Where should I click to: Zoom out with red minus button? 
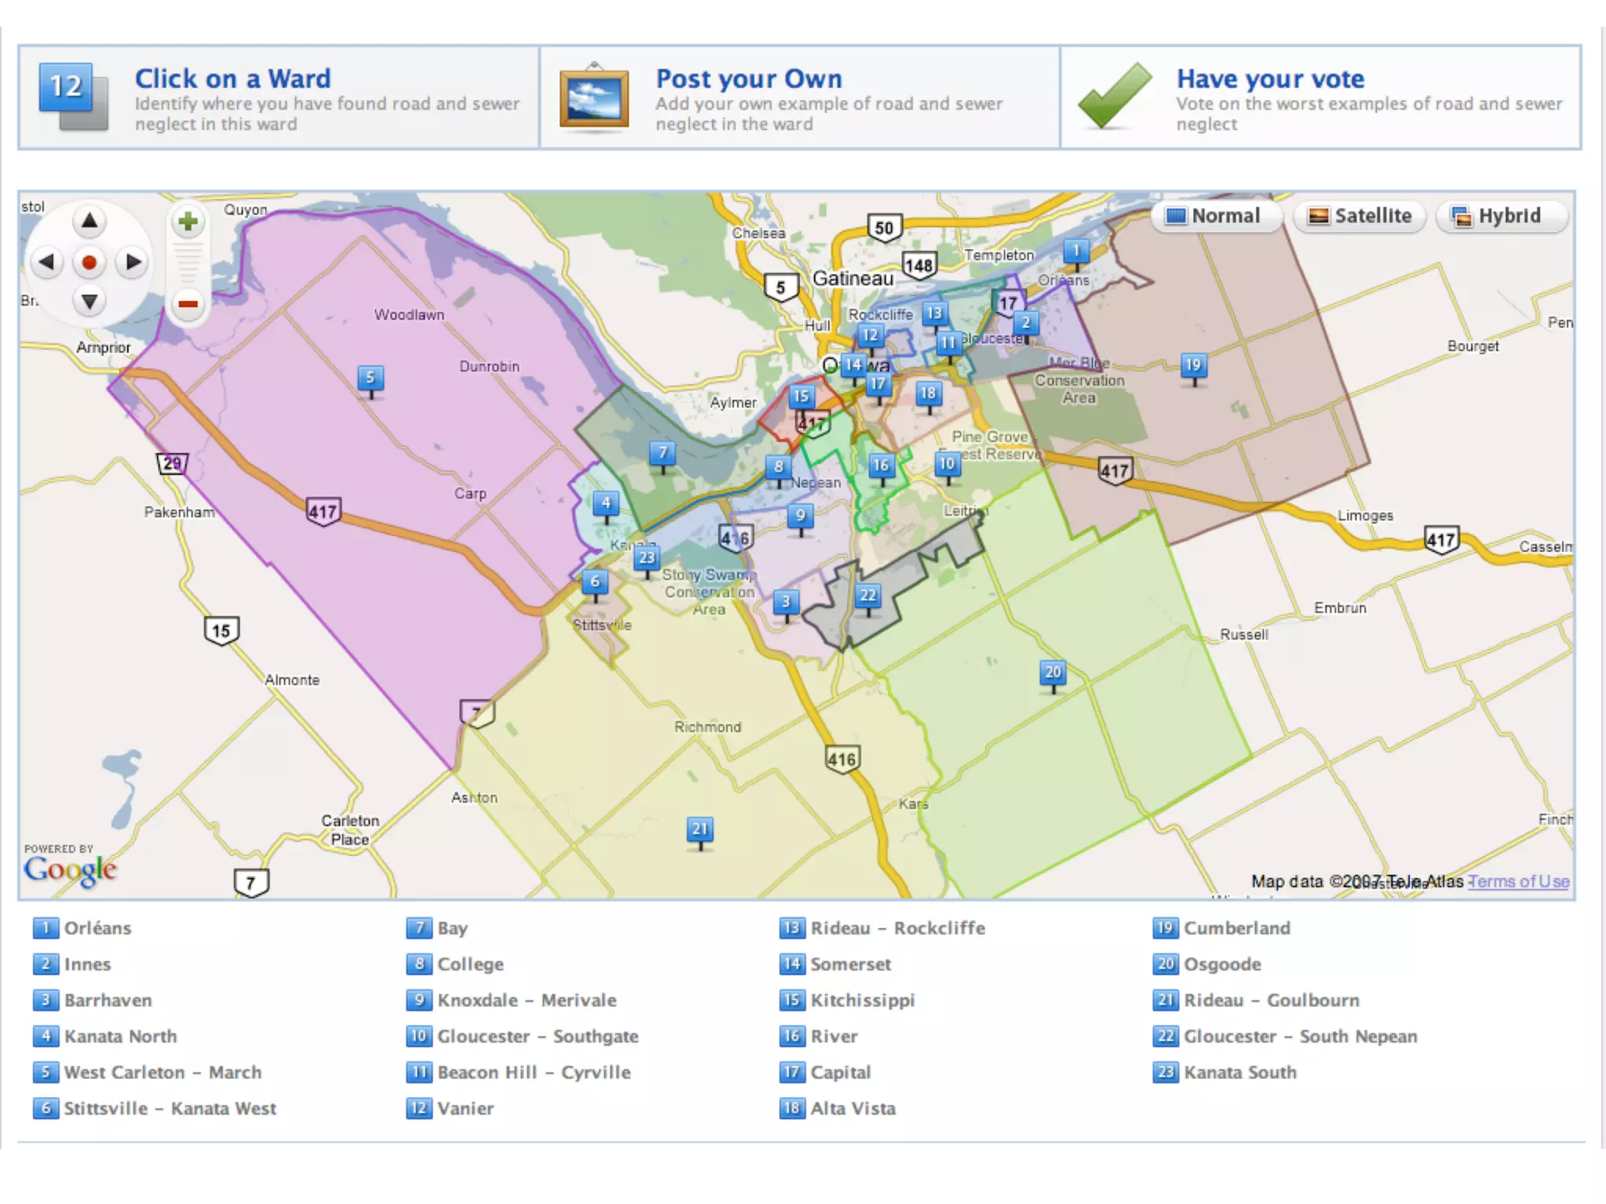pyautogui.click(x=187, y=303)
